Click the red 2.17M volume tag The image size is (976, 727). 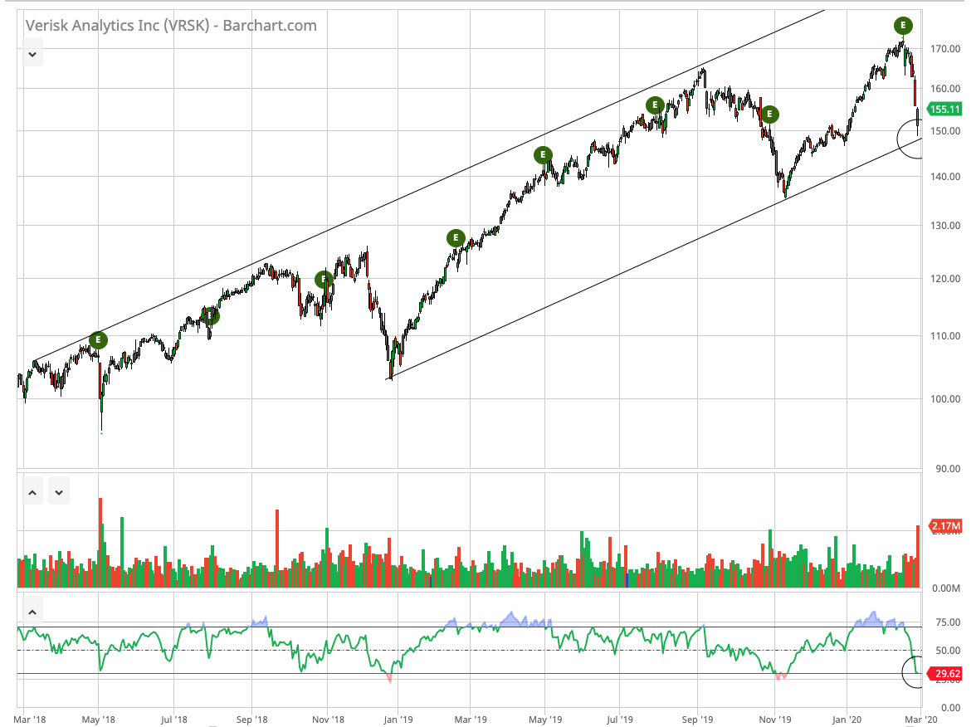tap(944, 526)
